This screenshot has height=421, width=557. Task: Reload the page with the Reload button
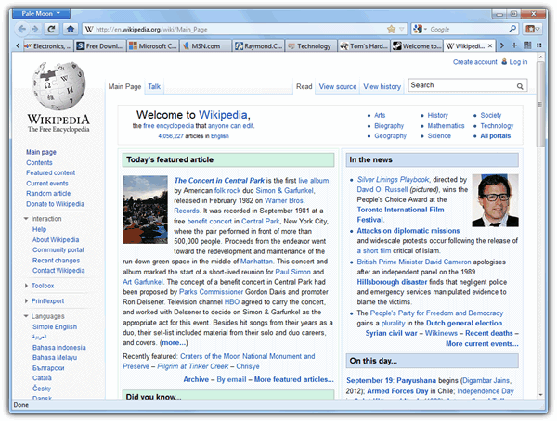click(x=51, y=29)
